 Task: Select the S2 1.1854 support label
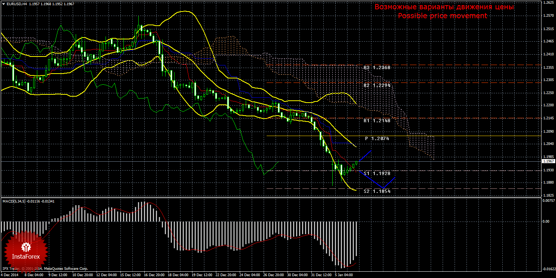click(377, 191)
